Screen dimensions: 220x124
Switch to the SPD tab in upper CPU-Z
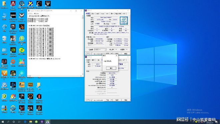(x=107, y=14)
